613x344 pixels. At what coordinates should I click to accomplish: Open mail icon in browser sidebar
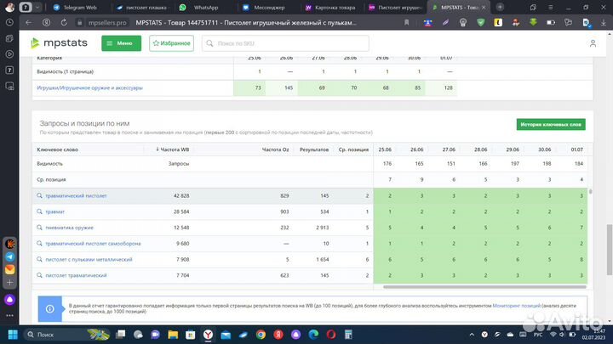click(x=9, y=269)
